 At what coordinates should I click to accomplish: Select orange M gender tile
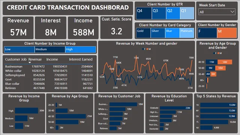(227, 33)
